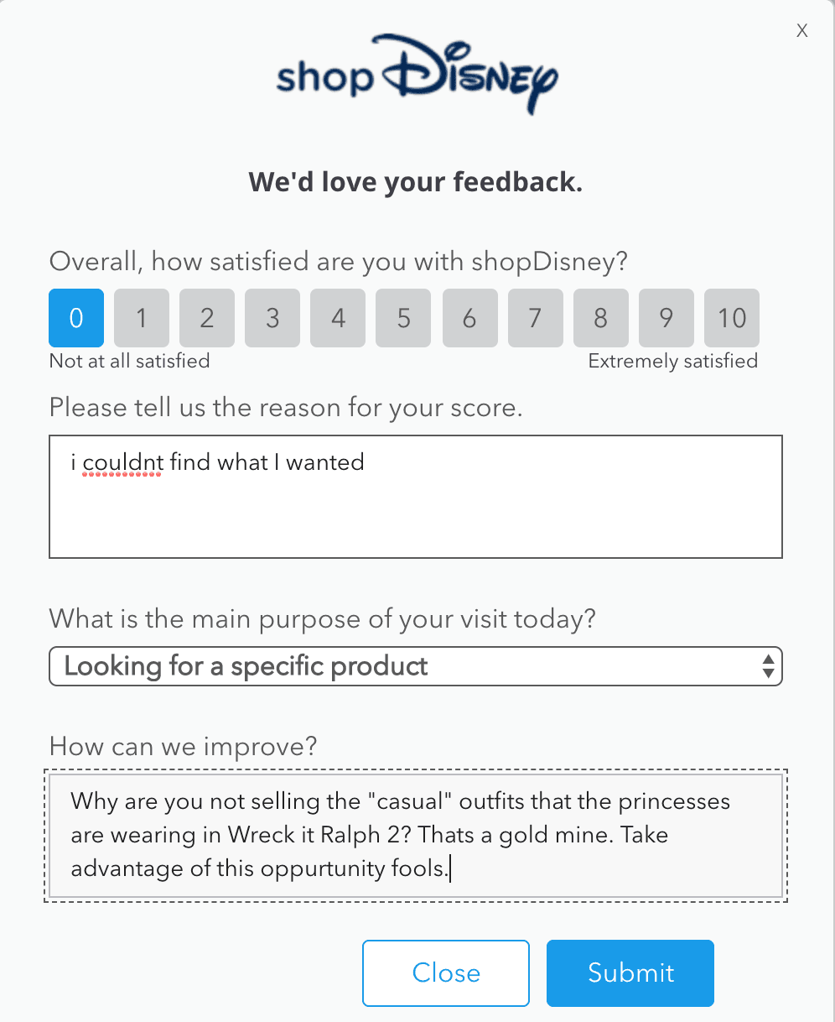Set satisfaction rating to 7
Viewport: 835px width, 1022px height.
pyautogui.click(x=535, y=318)
